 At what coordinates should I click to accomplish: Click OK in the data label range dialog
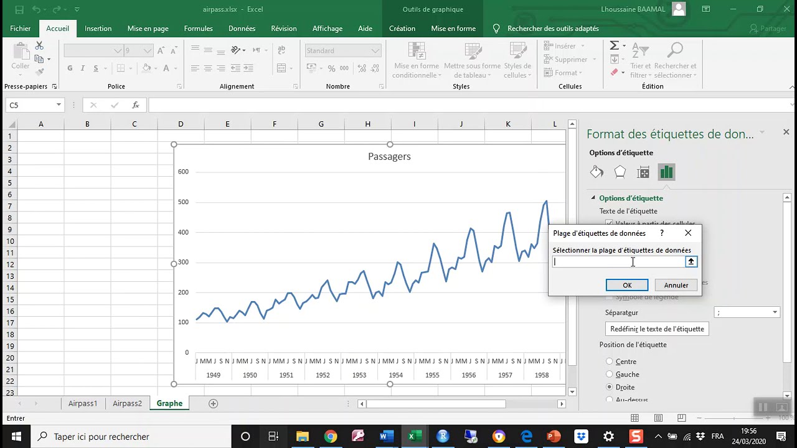[627, 285]
